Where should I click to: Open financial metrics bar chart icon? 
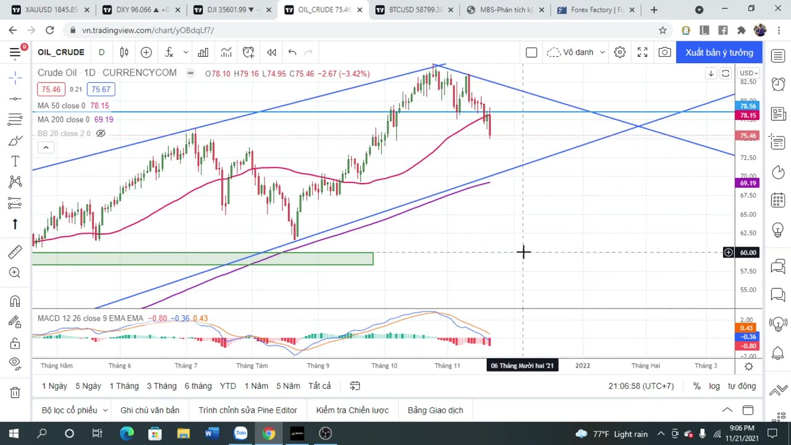(x=203, y=53)
